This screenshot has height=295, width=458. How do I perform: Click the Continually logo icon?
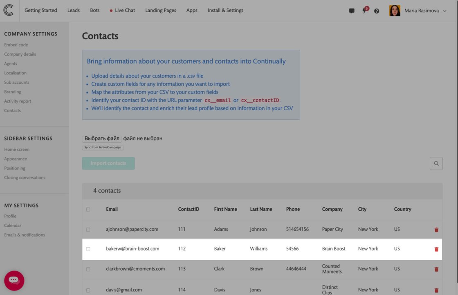coord(9,10)
